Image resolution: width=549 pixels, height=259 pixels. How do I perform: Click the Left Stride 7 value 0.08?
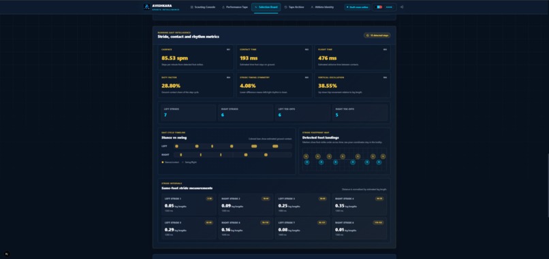tap(282, 230)
